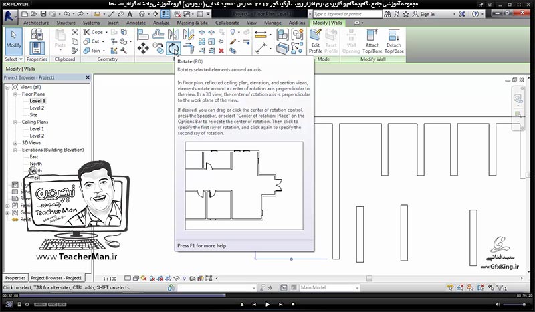This screenshot has width=535, height=312.
Task: Collapse the Floor Plans tree node
Action: click(x=15, y=94)
